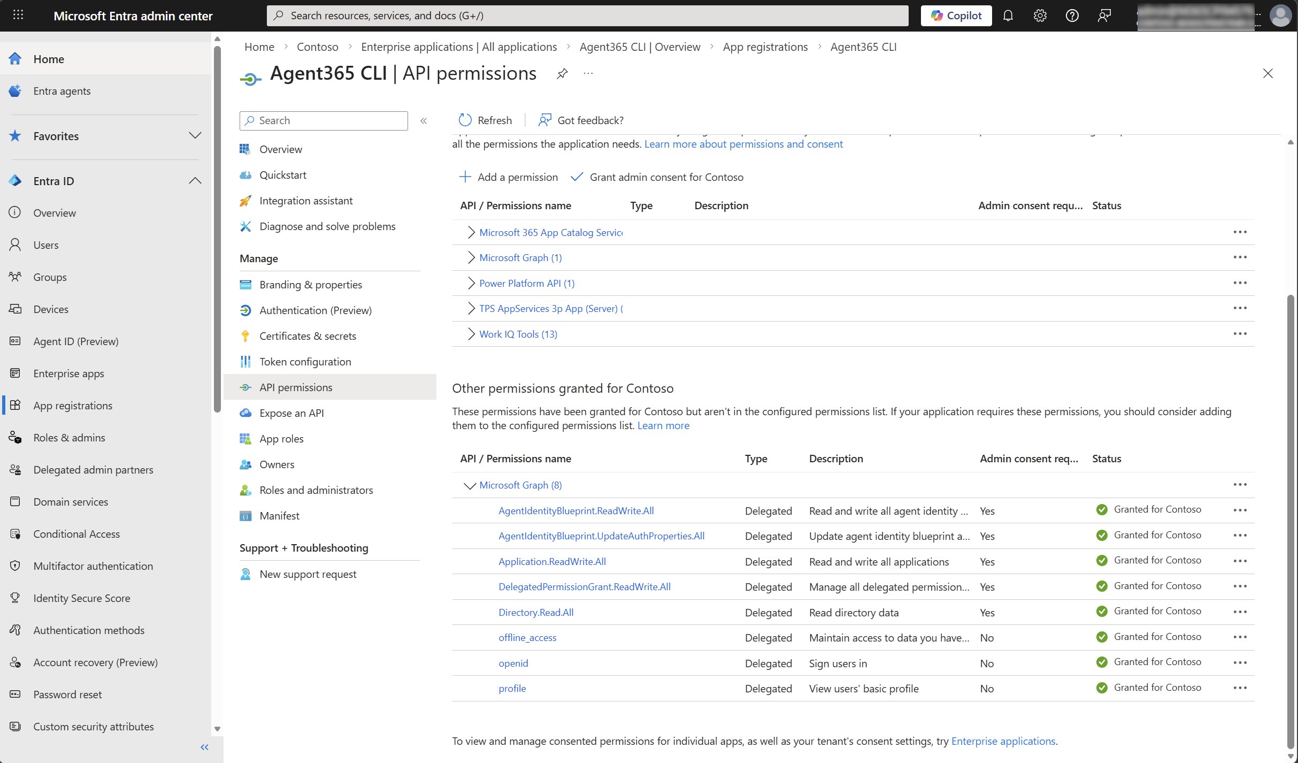Open Roles & admins in left navigation
Screen dimensions: 1298x763
[x=69, y=438]
